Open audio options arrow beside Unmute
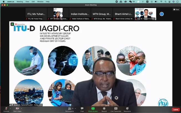Screen dimensions: 181x113 10,109
